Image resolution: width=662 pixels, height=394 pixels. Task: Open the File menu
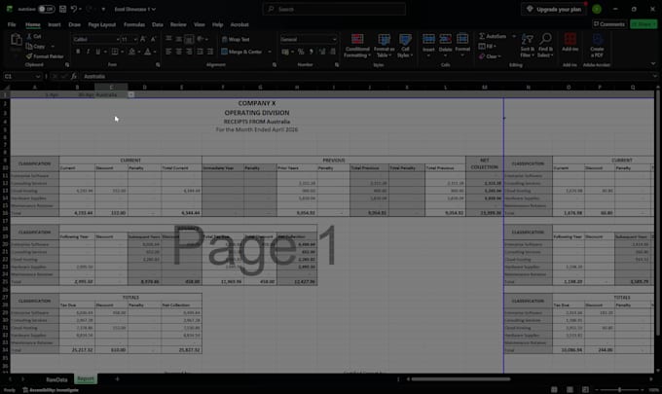click(12, 24)
